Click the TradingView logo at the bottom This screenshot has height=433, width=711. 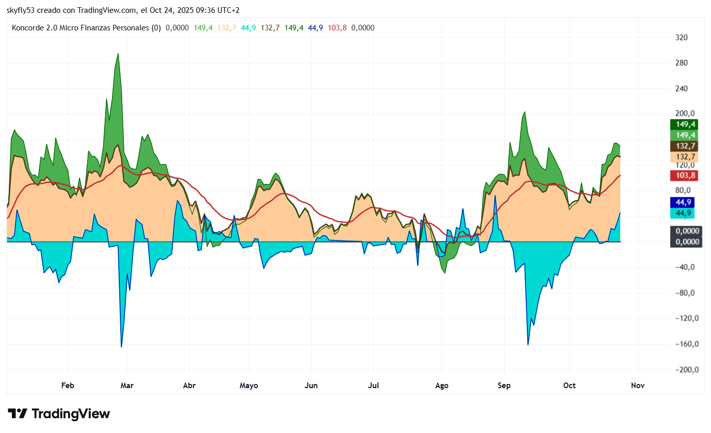(59, 413)
